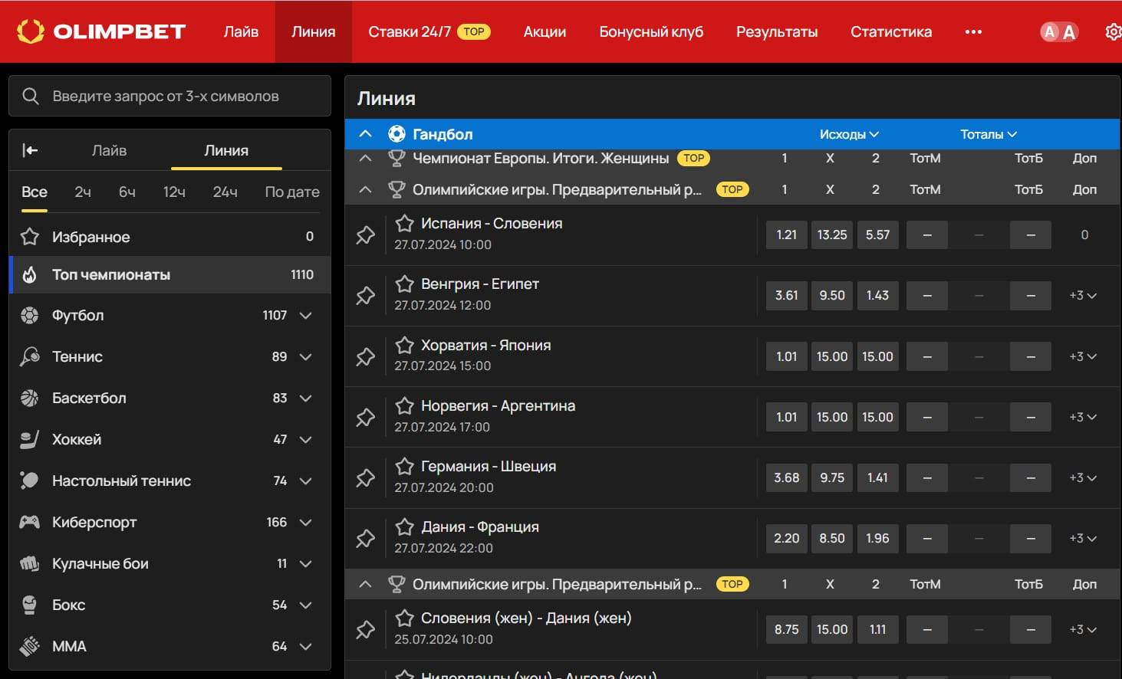This screenshot has width=1122, height=679.
Task: Click the three dots more menu
Action: click(x=973, y=31)
